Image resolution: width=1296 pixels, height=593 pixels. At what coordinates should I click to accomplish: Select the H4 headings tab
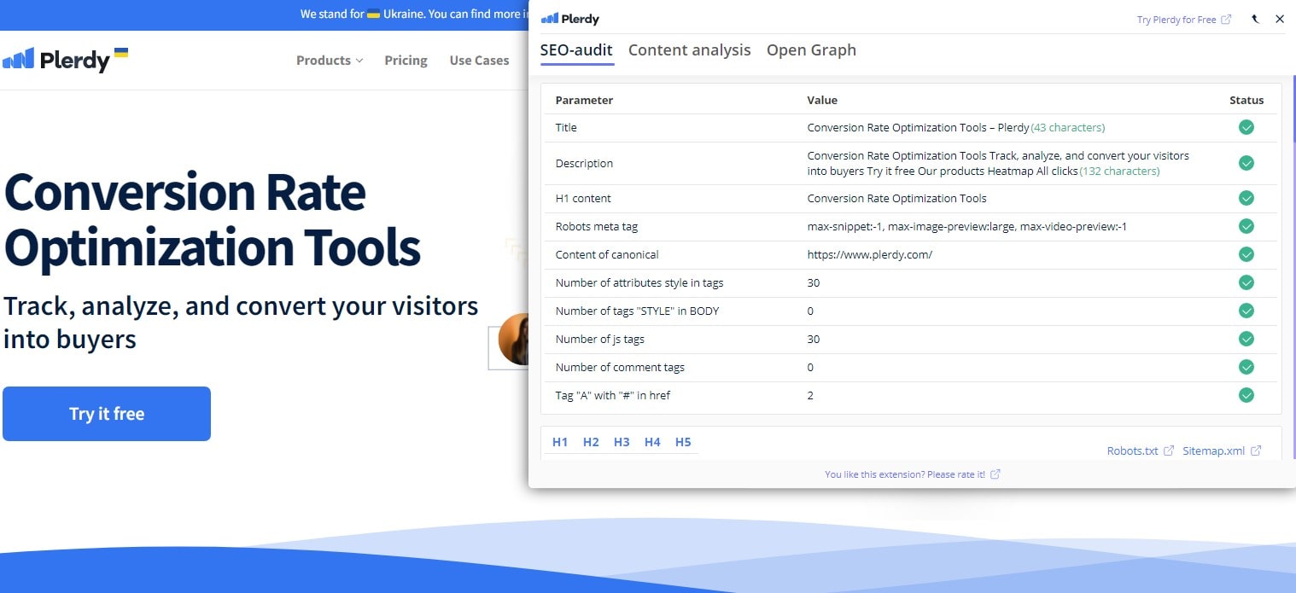coord(652,442)
